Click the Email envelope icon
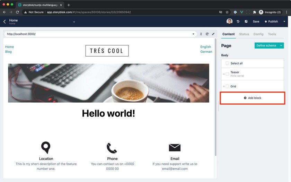This screenshot has width=291, height=182. 175,148
